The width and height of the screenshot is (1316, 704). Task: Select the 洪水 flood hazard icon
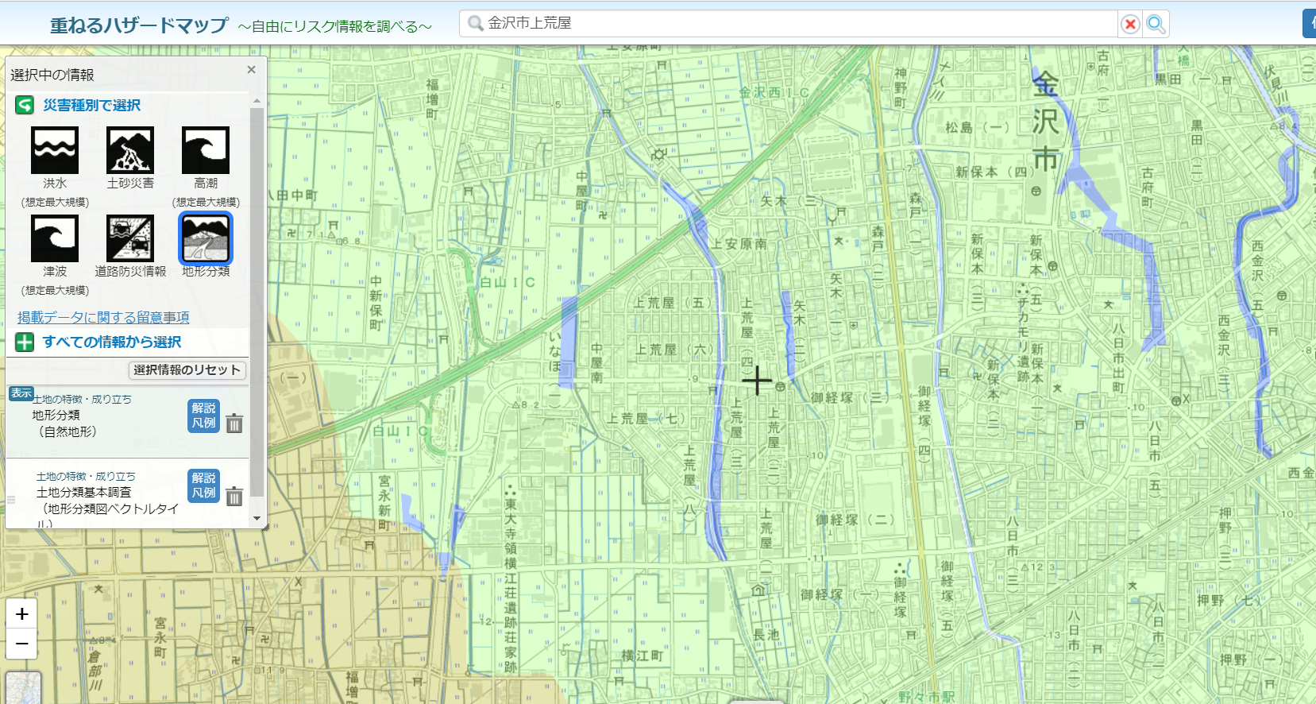tap(55, 150)
